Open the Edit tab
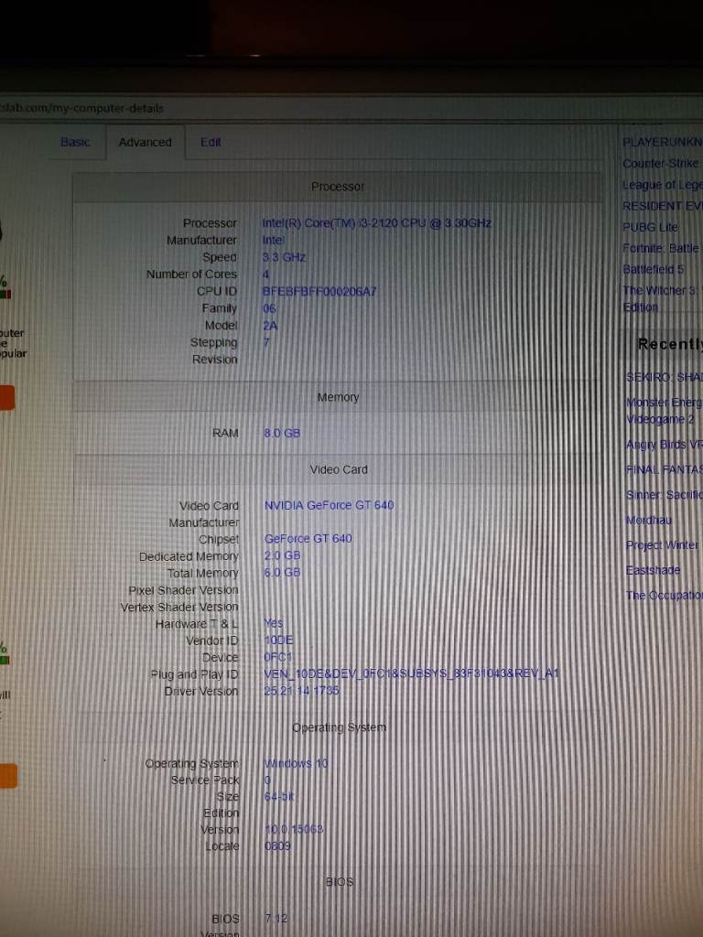 (211, 143)
